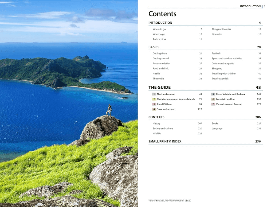Open Small Print & Index heading
Screen dimensions: 267x207
[x=165, y=142]
